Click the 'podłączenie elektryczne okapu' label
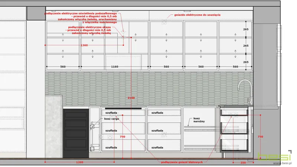 point(89,27)
